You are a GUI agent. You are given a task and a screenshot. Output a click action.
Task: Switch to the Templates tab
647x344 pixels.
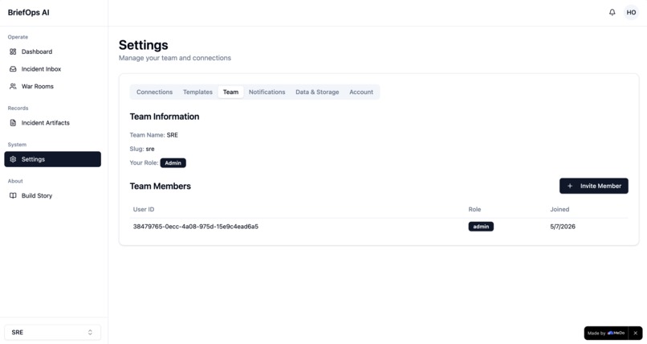pos(197,92)
